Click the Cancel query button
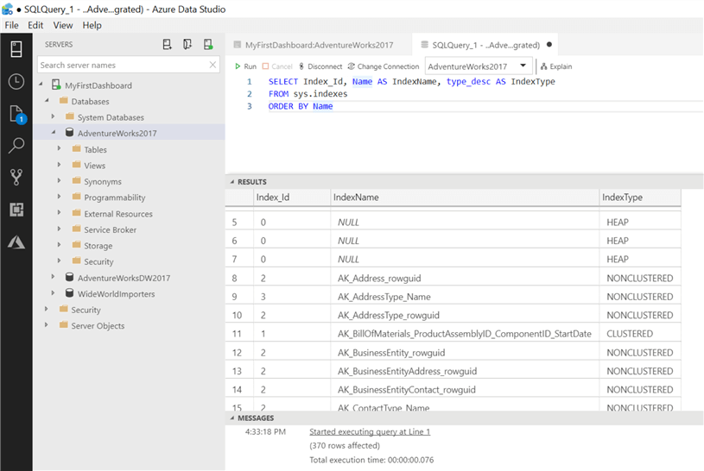This screenshot has width=704, height=471. click(277, 66)
